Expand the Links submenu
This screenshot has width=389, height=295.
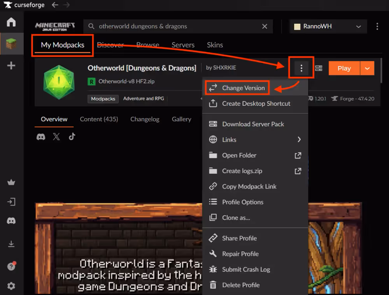[255, 140]
